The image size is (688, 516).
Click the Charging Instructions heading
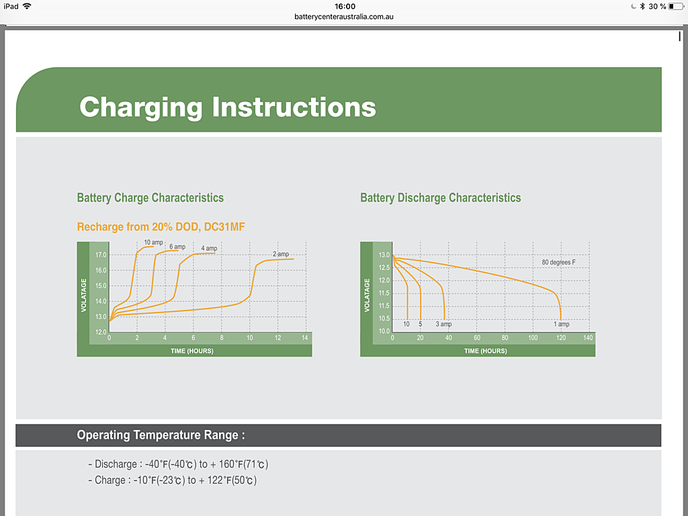pyautogui.click(x=228, y=107)
